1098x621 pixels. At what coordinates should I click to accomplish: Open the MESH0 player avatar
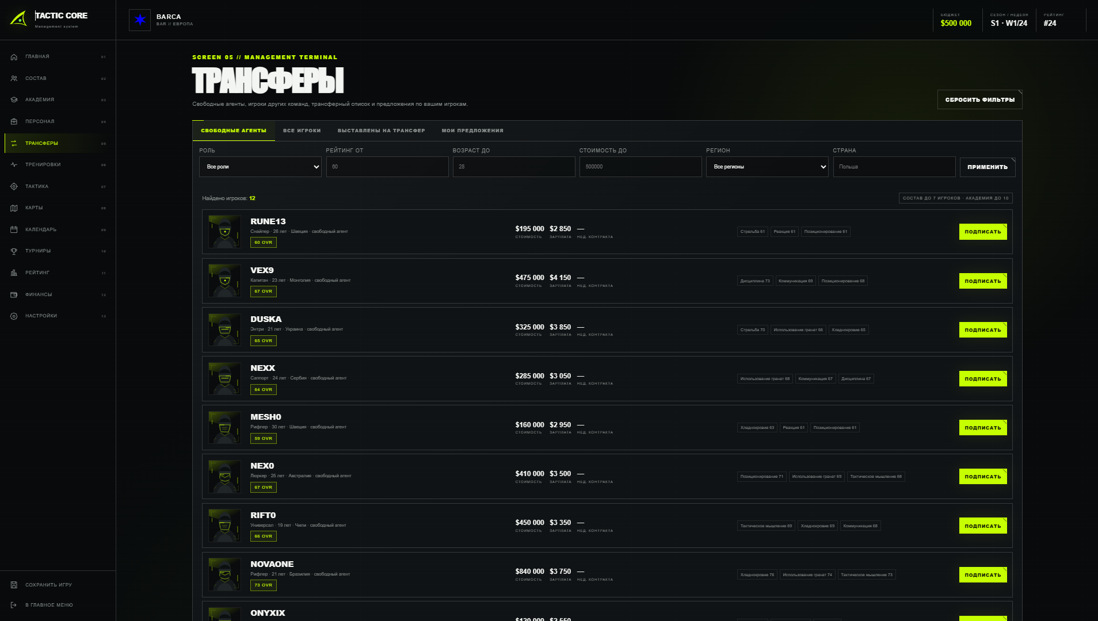click(x=224, y=427)
